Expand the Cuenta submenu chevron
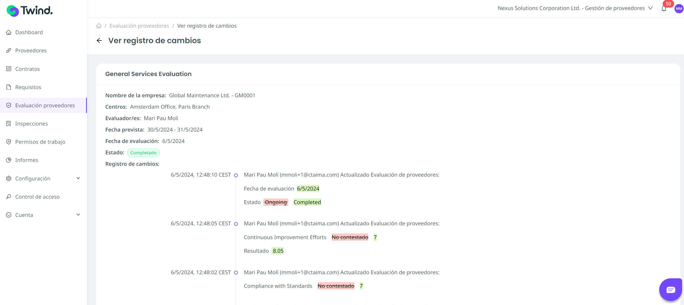Viewport: 684px width, 305px height. (x=78, y=215)
